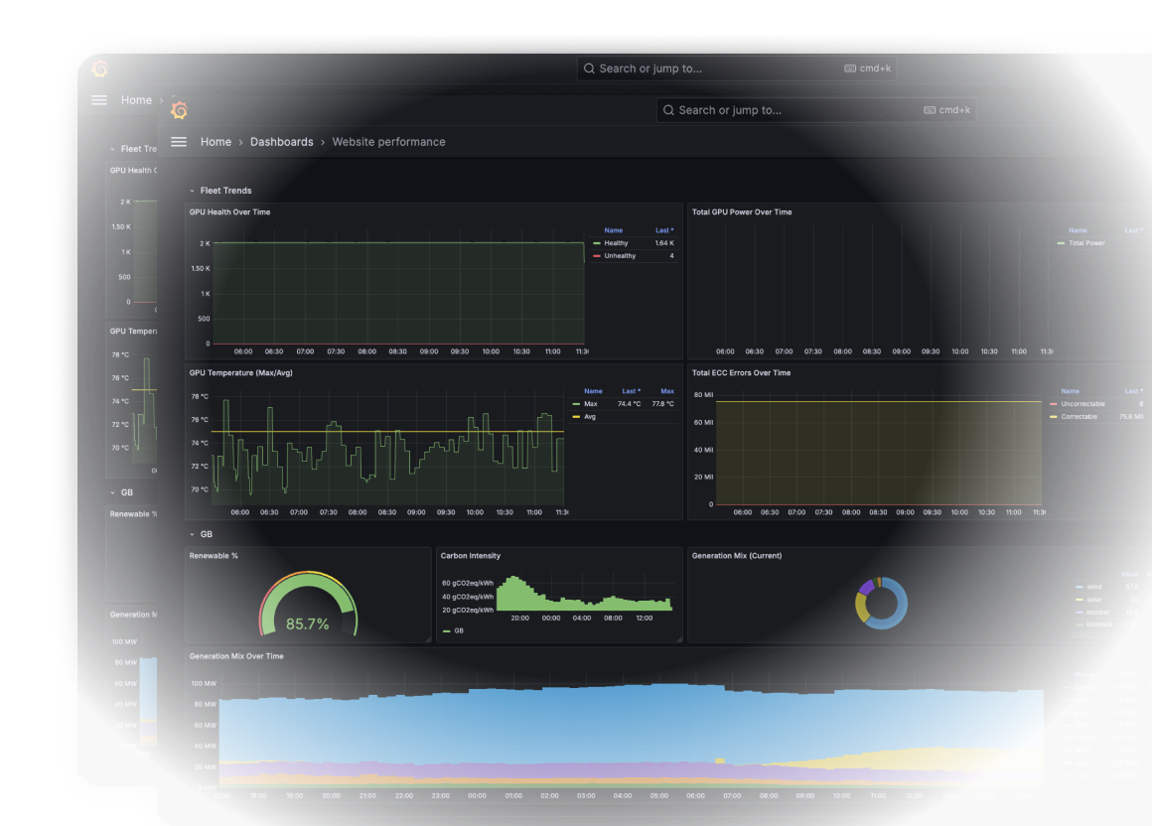The height and width of the screenshot is (826, 1152).
Task: Open the Website performance breadcrumb link
Action: click(x=388, y=142)
